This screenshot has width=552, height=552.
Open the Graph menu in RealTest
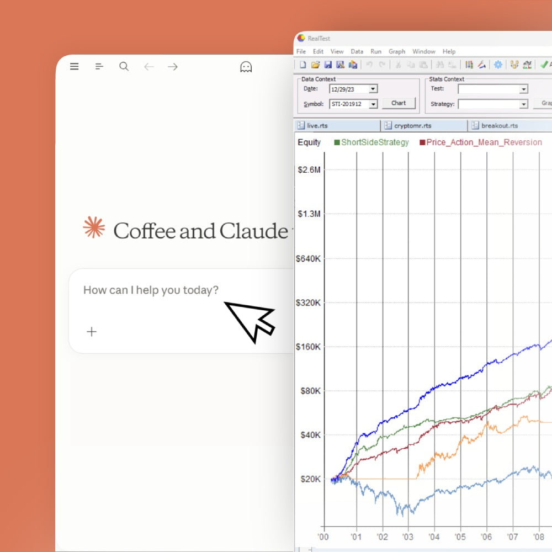397,51
